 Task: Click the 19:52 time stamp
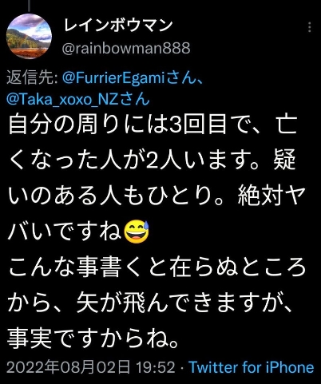point(156,368)
